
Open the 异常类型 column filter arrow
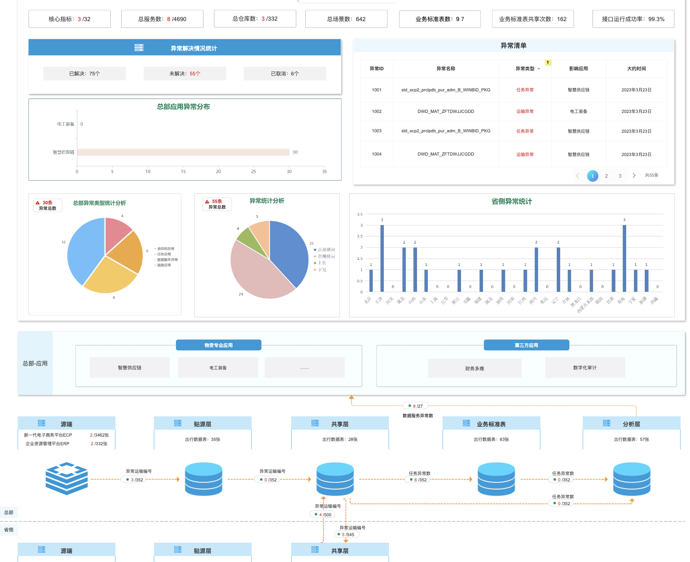[539, 69]
